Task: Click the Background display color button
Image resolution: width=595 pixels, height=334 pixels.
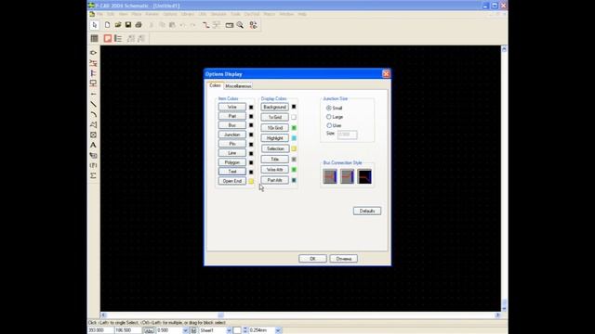Action: (x=275, y=108)
